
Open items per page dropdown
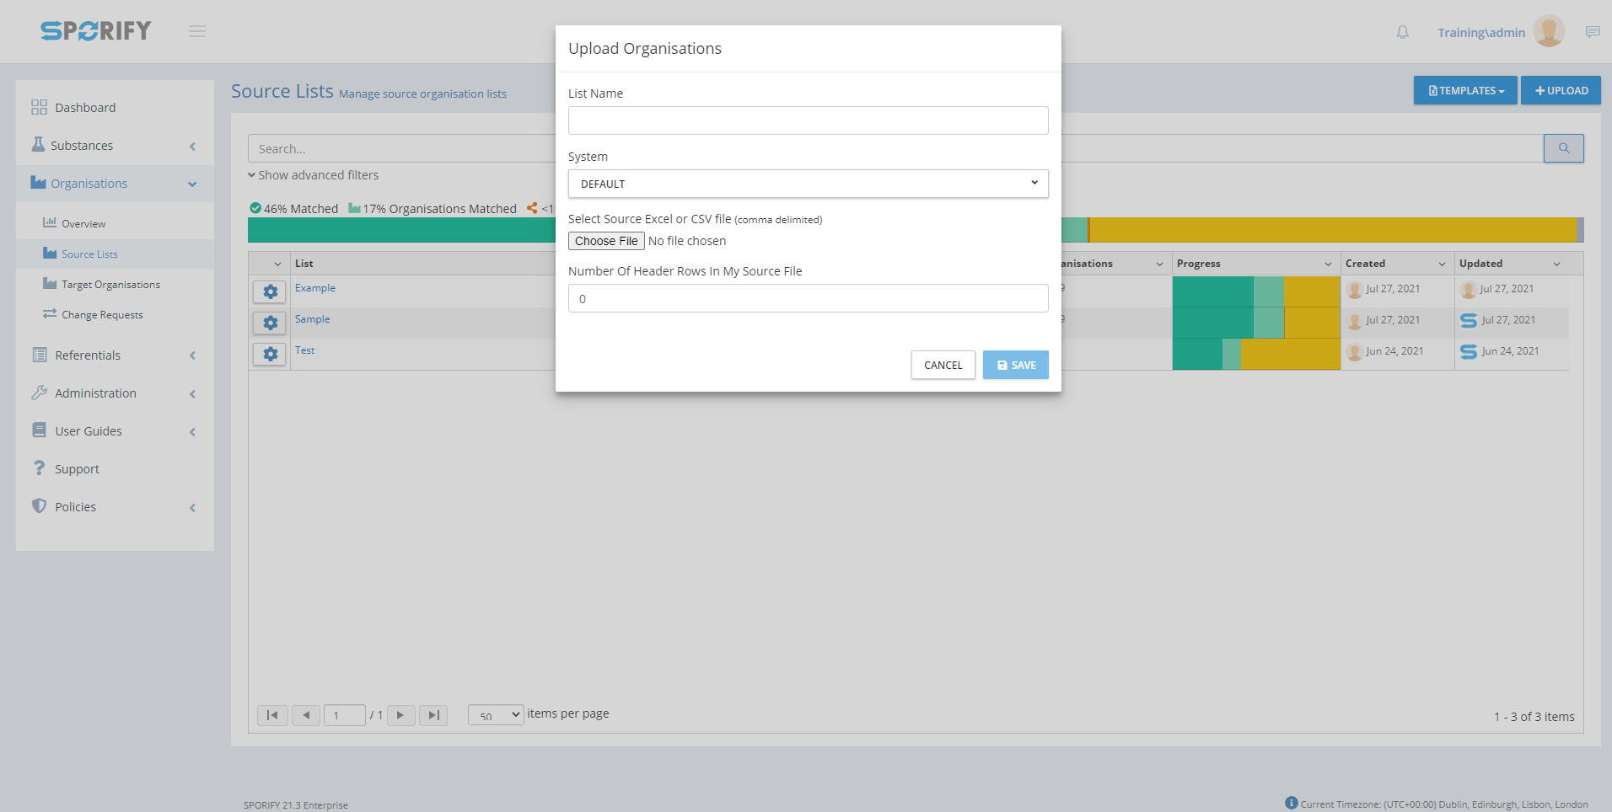point(496,715)
